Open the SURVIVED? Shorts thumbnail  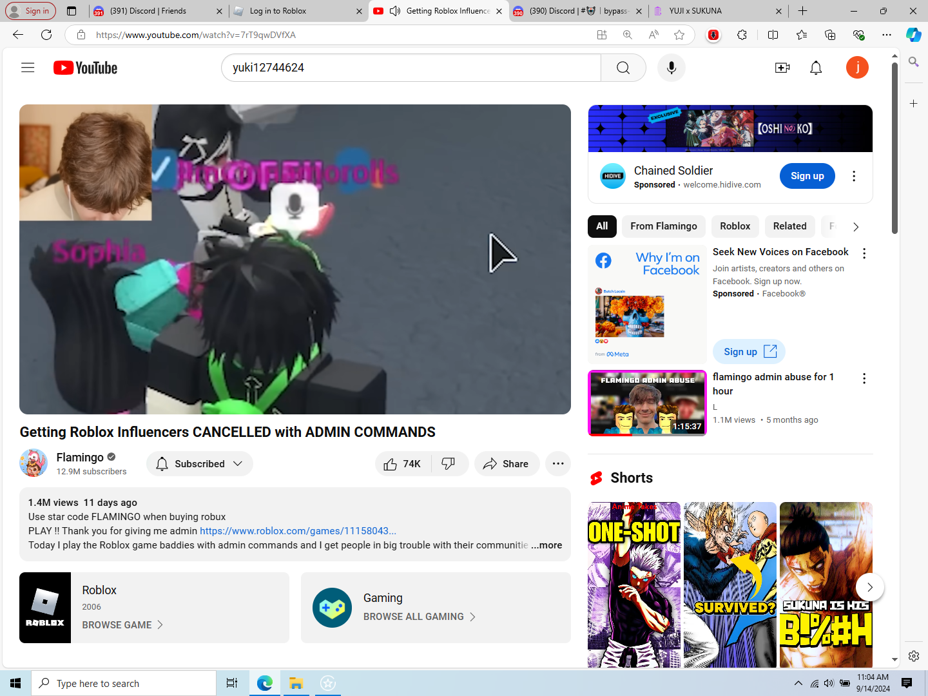tap(730, 585)
